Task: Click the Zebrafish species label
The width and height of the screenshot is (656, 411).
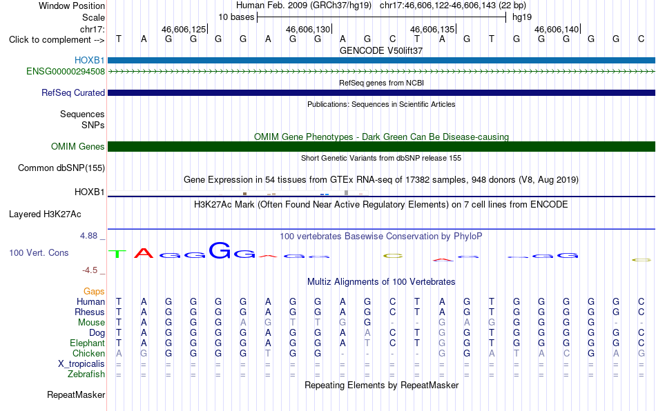Action: (x=86, y=374)
